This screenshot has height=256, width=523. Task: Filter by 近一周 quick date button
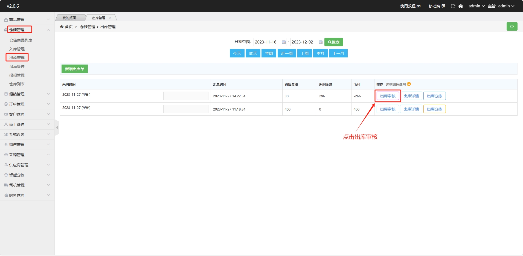coord(287,53)
